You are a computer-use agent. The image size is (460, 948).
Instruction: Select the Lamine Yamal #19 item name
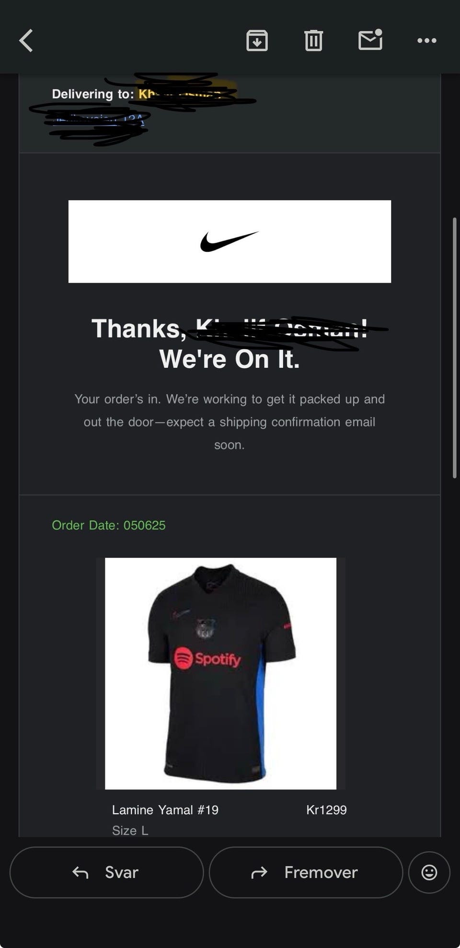(x=165, y=810)
